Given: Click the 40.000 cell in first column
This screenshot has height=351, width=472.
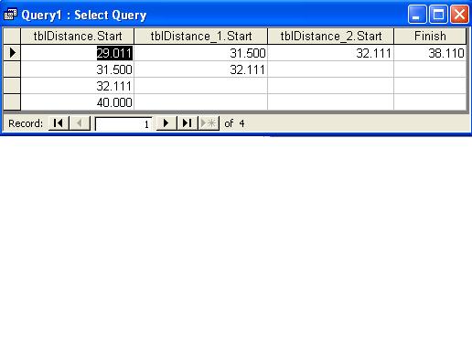Looking at the screenshot, I should [x=78, y=102].
